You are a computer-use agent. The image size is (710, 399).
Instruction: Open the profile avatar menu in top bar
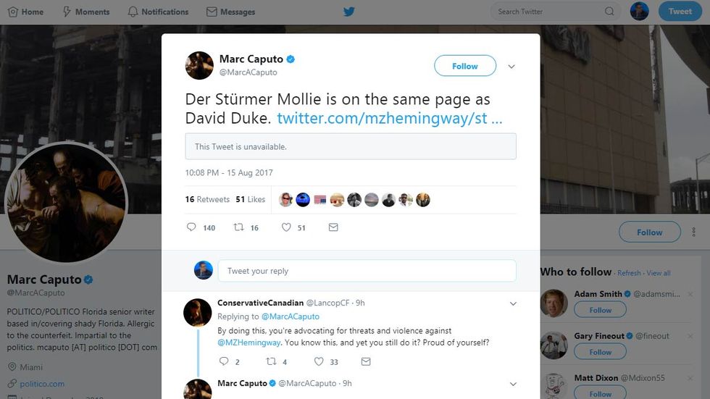[639, 11]
